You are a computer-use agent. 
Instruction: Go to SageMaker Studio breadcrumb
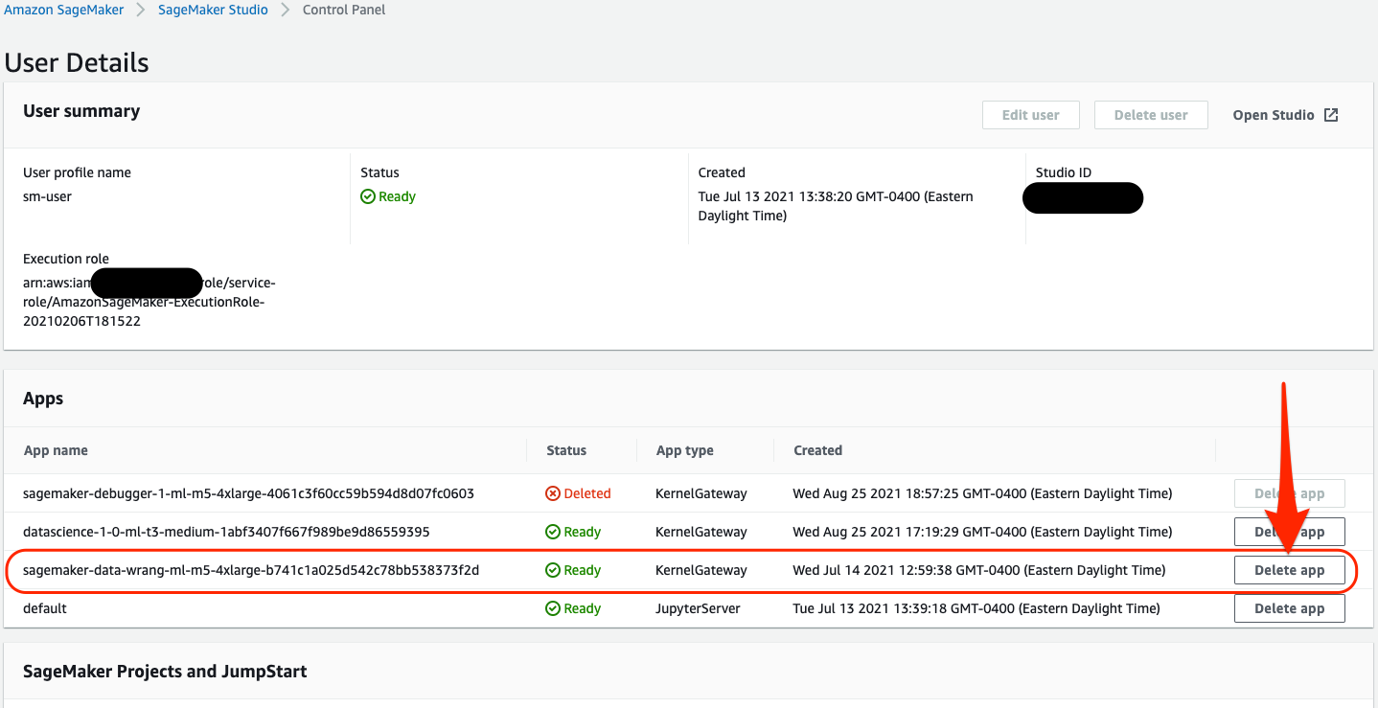coord(213,10)
